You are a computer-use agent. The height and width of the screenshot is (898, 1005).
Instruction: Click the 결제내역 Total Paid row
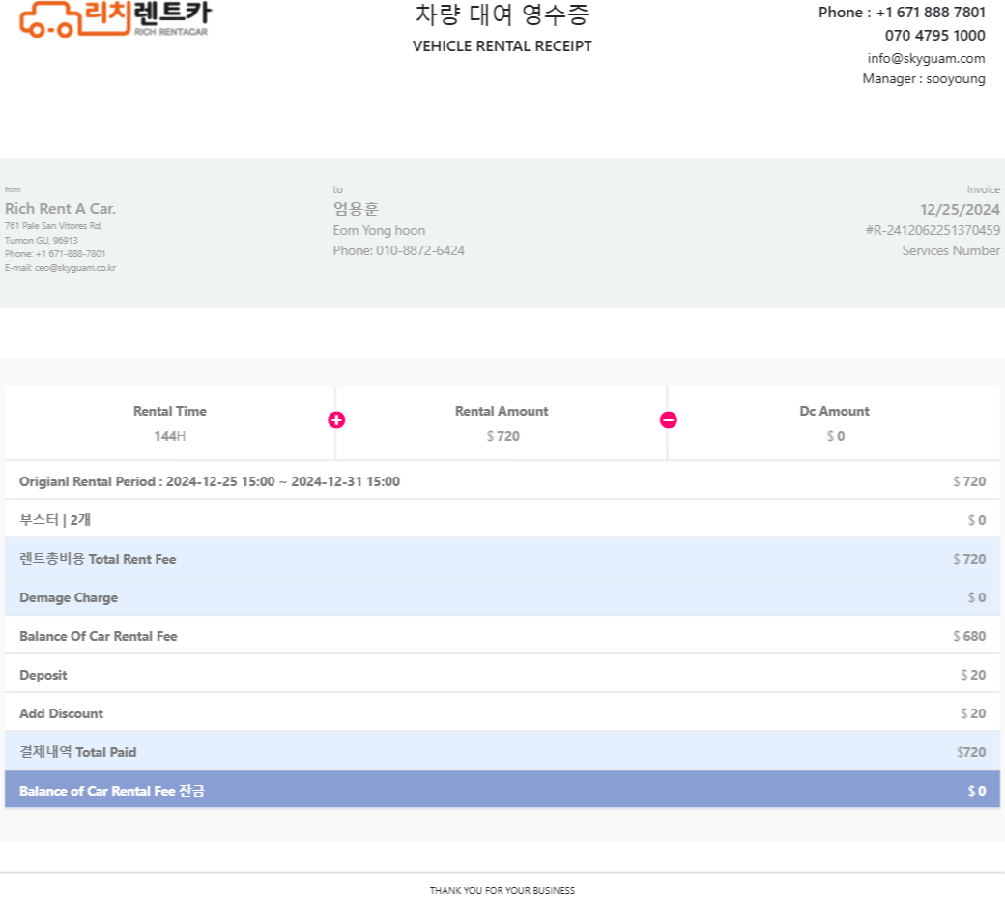(502, 752)
